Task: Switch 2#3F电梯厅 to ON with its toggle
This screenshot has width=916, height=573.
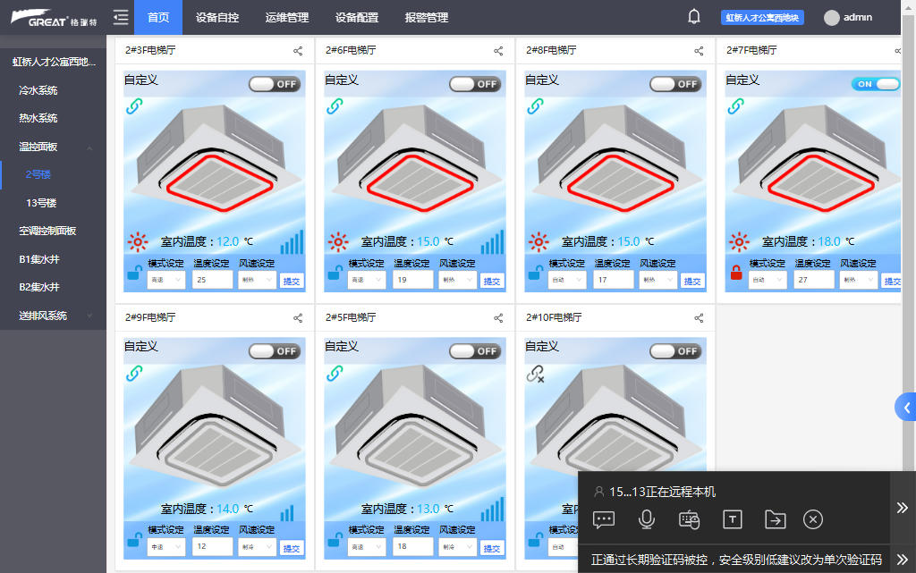Action: (x=273, y=83)
